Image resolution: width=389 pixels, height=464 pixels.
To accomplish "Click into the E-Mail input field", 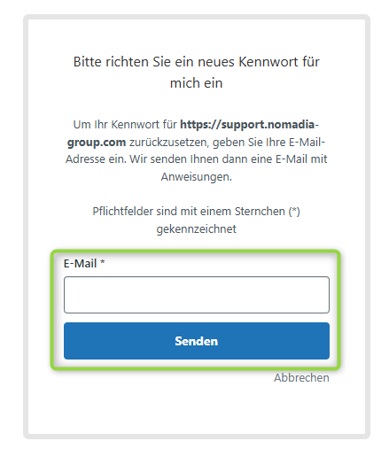I will (x=197, y=295).
